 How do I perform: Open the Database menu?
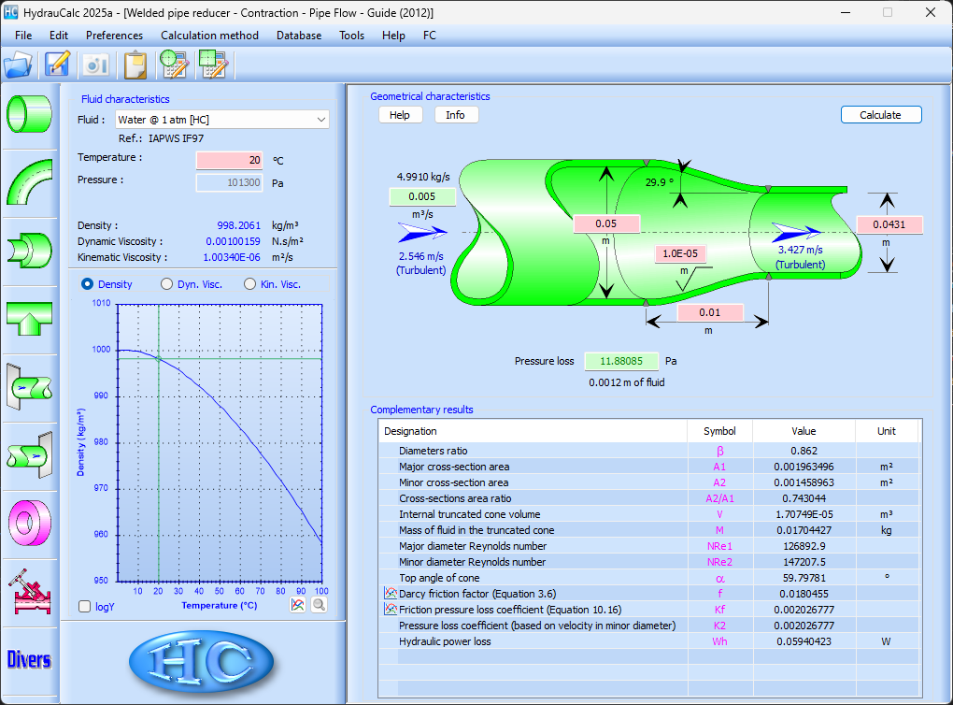click(x=298, y=36)
